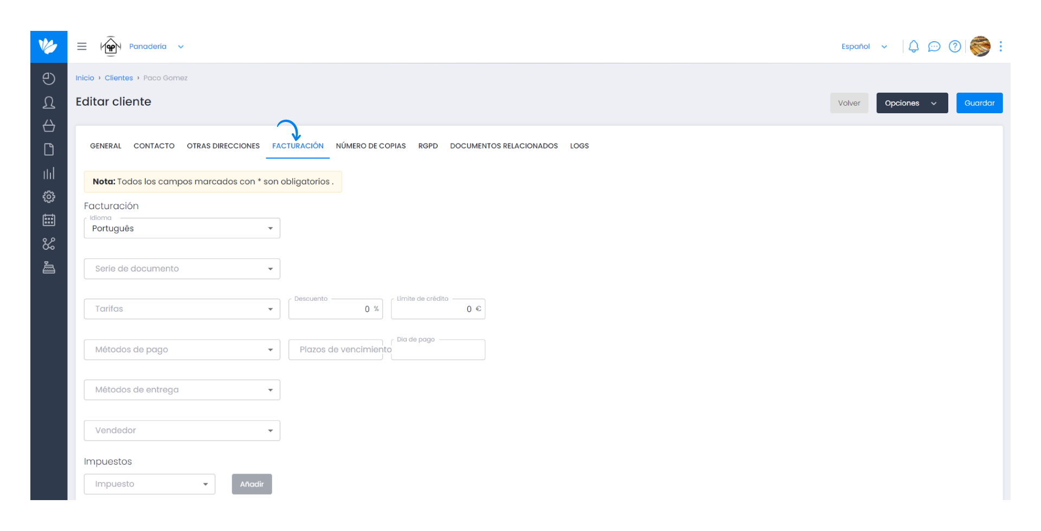Image resolution: width=1041 pixels, height=531 pixels.
Task: Open the Vendedor dropdown
Action: (182, 430)
